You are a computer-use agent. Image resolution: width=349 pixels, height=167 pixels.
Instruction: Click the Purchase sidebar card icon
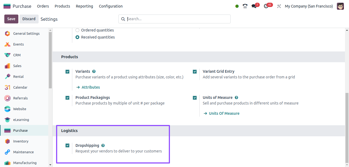click(x=8, y=130)
